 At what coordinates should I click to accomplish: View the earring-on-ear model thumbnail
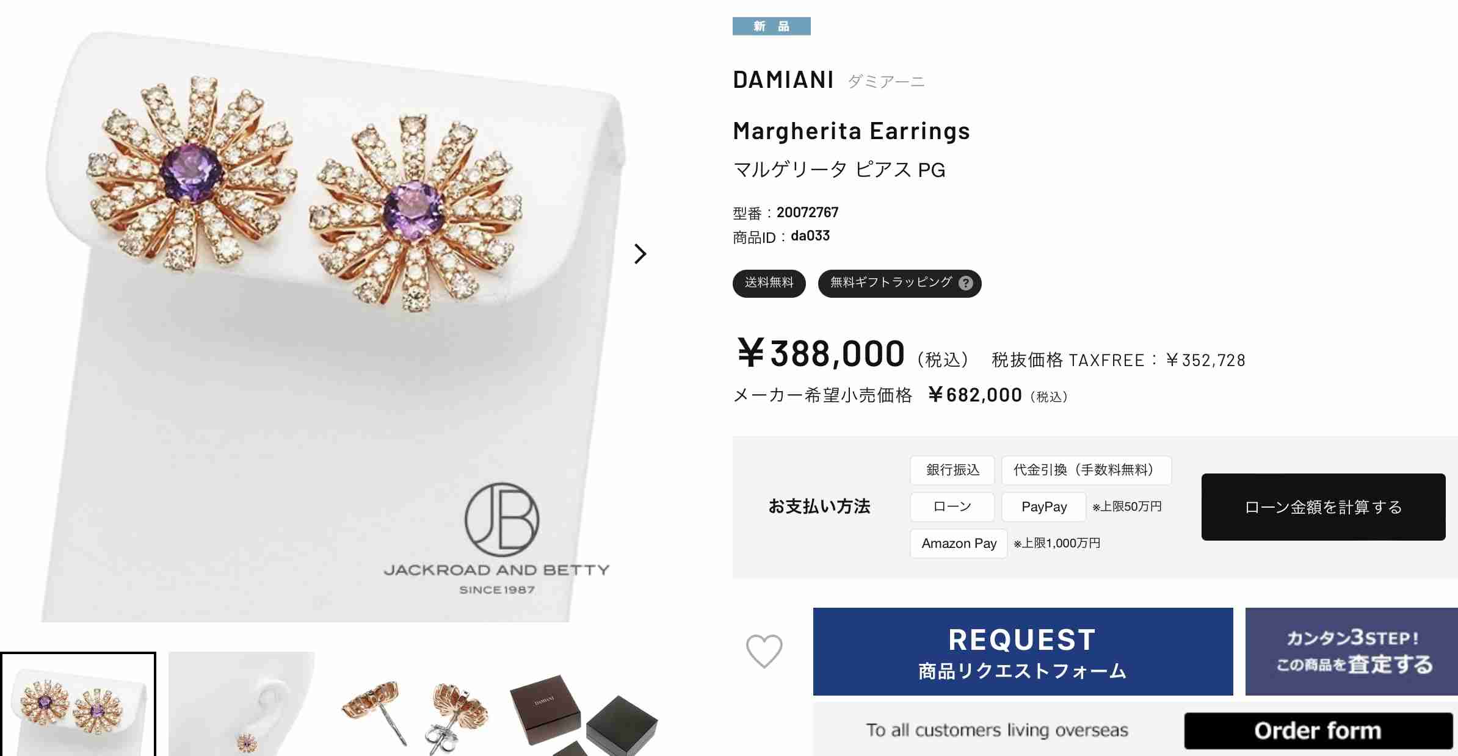(x=242, y=704)
